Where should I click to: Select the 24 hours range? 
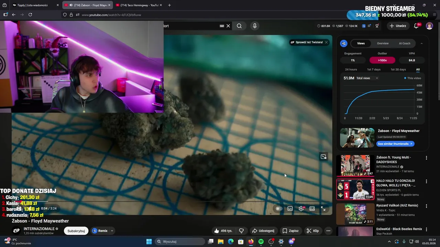351,70
